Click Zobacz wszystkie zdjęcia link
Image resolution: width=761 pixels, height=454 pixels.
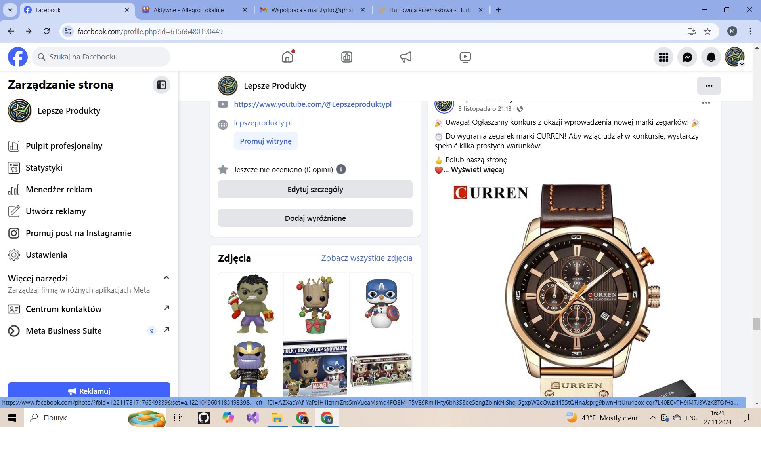point(367,258)
